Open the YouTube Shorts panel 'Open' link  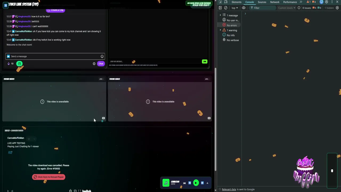pos(101,79)
